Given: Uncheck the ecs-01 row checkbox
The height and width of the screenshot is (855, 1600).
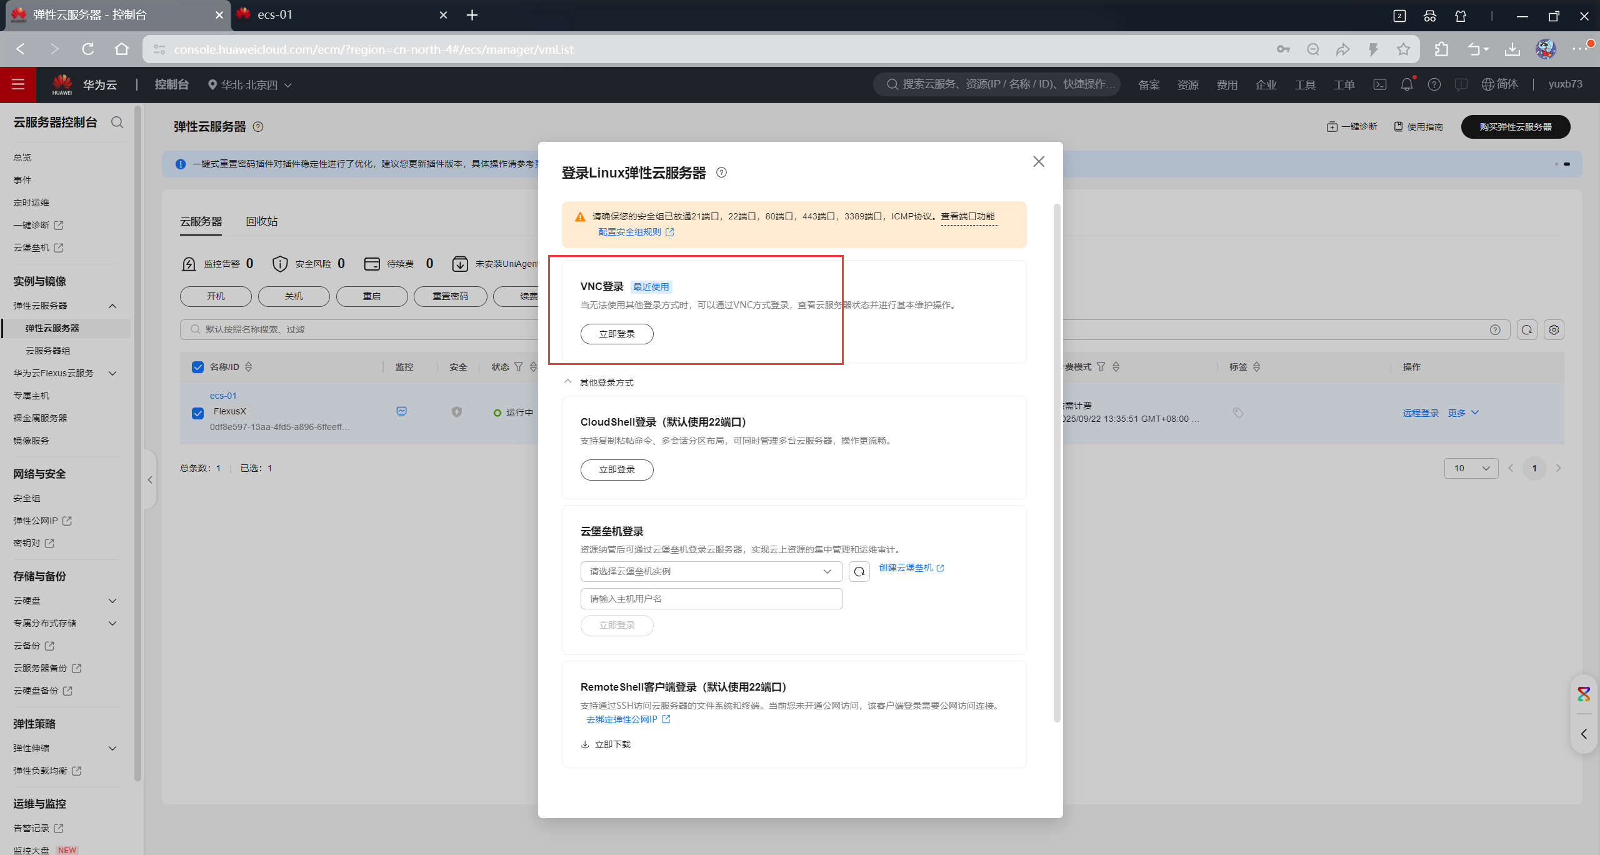Looking at the screenshot, I should pyautogui.click(x=198, y=413).
